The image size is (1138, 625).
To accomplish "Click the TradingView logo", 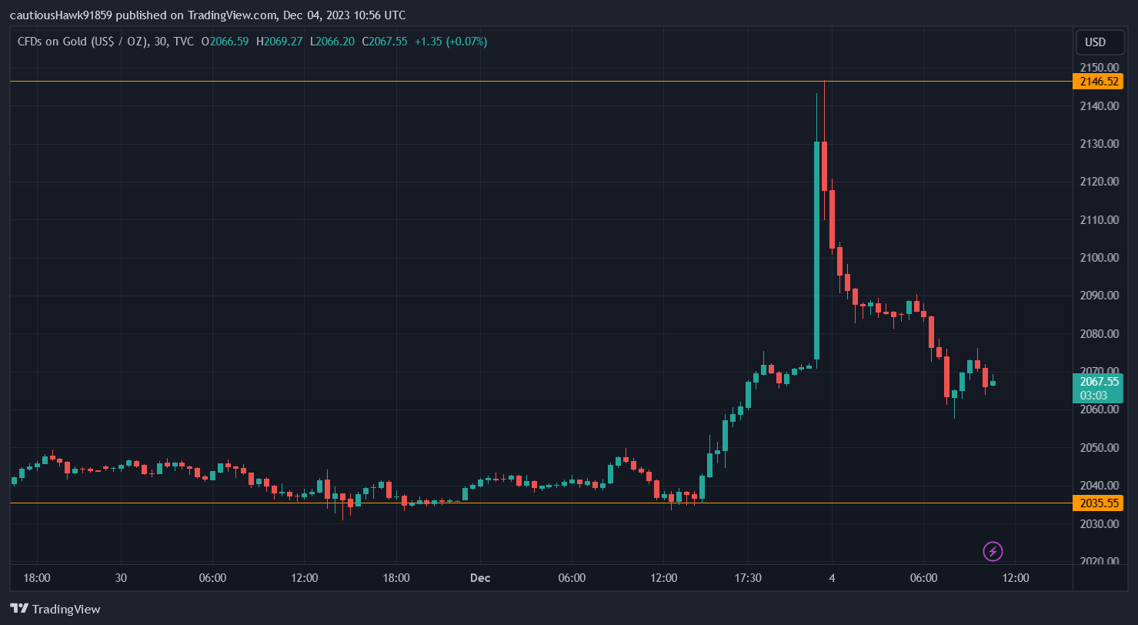I will tap(54, 609).
